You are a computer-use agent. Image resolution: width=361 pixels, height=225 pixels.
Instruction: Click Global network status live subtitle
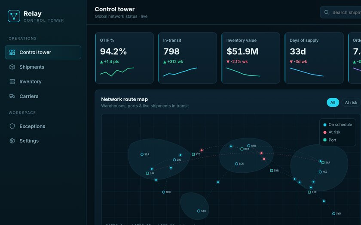121,16
